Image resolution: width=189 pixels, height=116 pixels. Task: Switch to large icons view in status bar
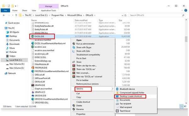pos(185,106)
